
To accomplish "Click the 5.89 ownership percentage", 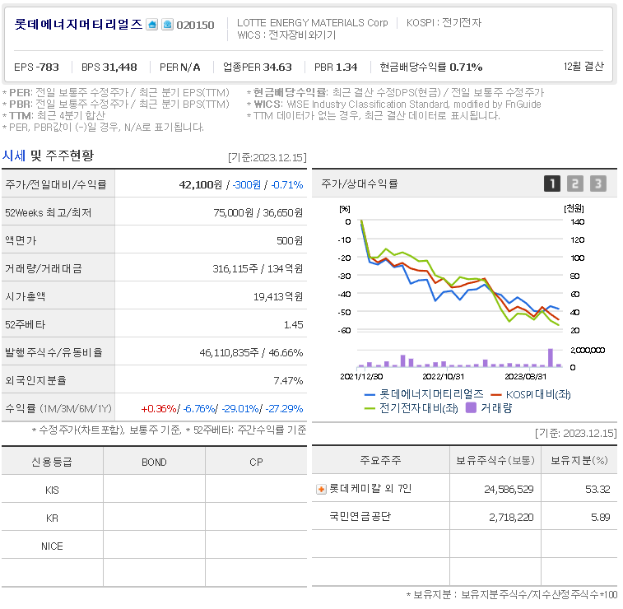I will pos(600,517).
